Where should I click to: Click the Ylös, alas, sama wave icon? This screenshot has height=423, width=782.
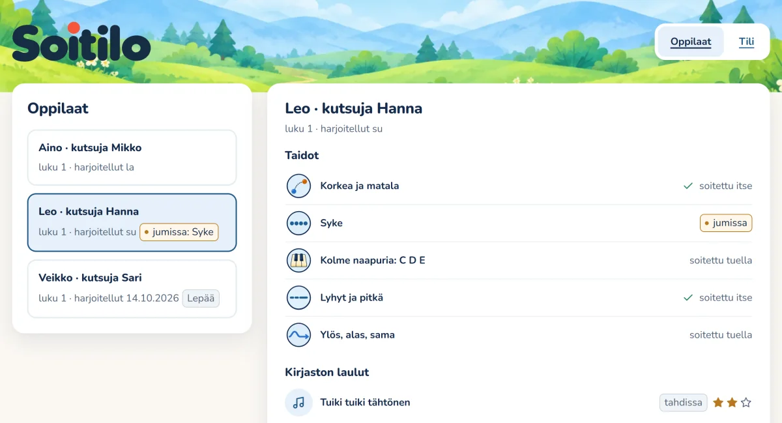pyautogui.click(x=298, y=334)
